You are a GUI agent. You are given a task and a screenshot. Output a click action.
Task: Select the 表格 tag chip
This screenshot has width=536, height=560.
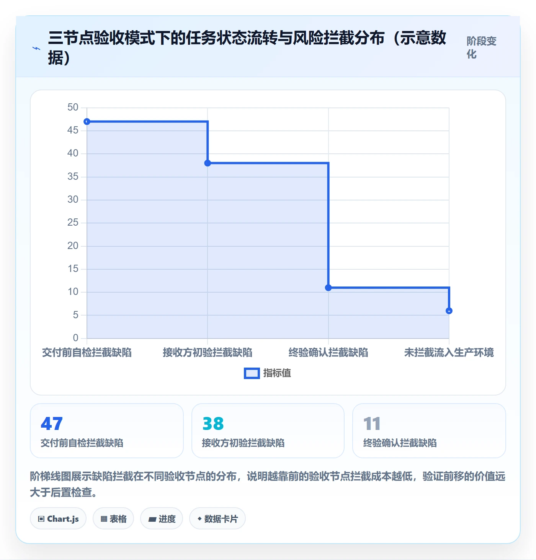coord(113,519)
